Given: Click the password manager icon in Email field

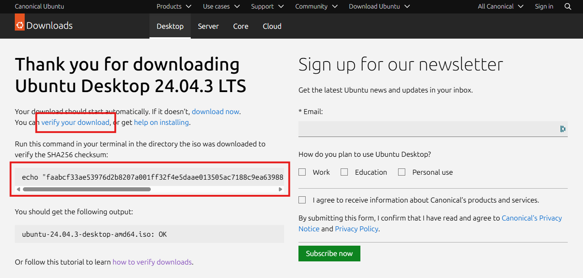Looking at the screenshot, I should pyautogui.click(x=562, y=129).
